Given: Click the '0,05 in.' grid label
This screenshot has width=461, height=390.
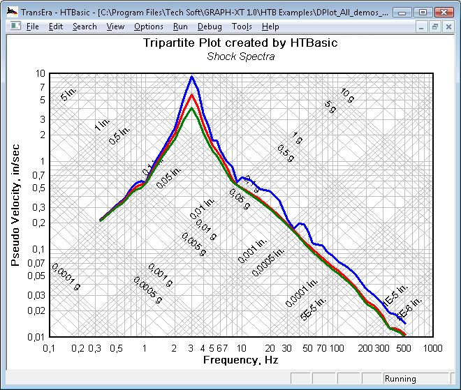Looking at the screenshot, I should click(x=168, y=178).
